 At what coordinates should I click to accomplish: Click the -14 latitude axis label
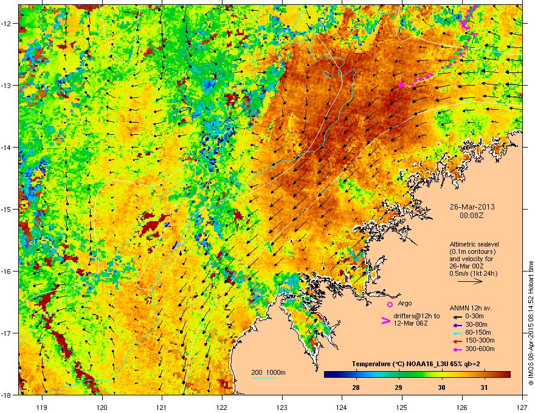click(7, 148)
